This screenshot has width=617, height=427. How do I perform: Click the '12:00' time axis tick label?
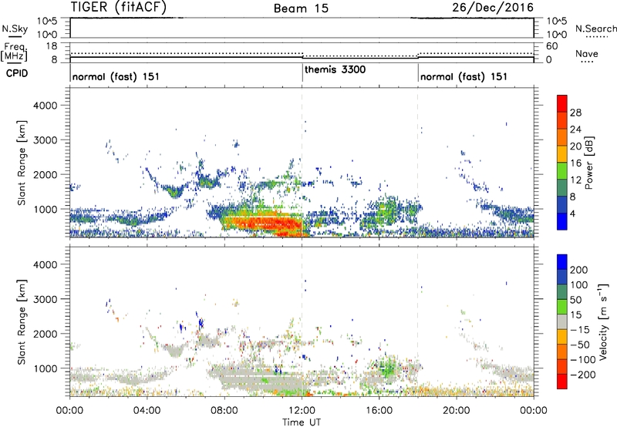(302, 411)
